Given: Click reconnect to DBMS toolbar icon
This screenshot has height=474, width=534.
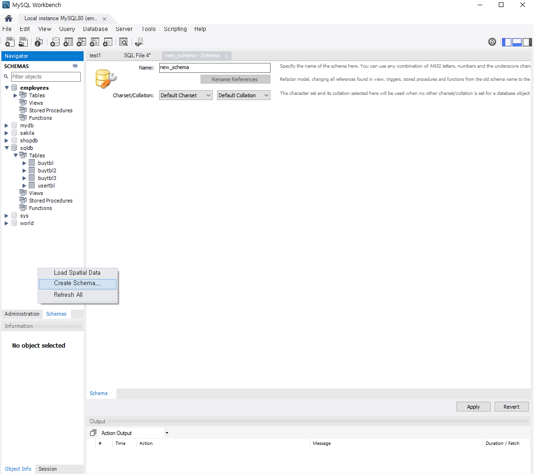Looking at the screenshot, I should tap(139, 42).
